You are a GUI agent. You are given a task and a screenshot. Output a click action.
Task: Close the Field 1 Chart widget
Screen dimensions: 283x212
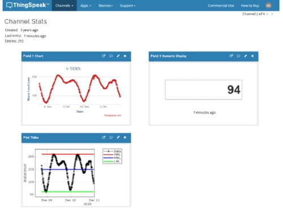125,56
